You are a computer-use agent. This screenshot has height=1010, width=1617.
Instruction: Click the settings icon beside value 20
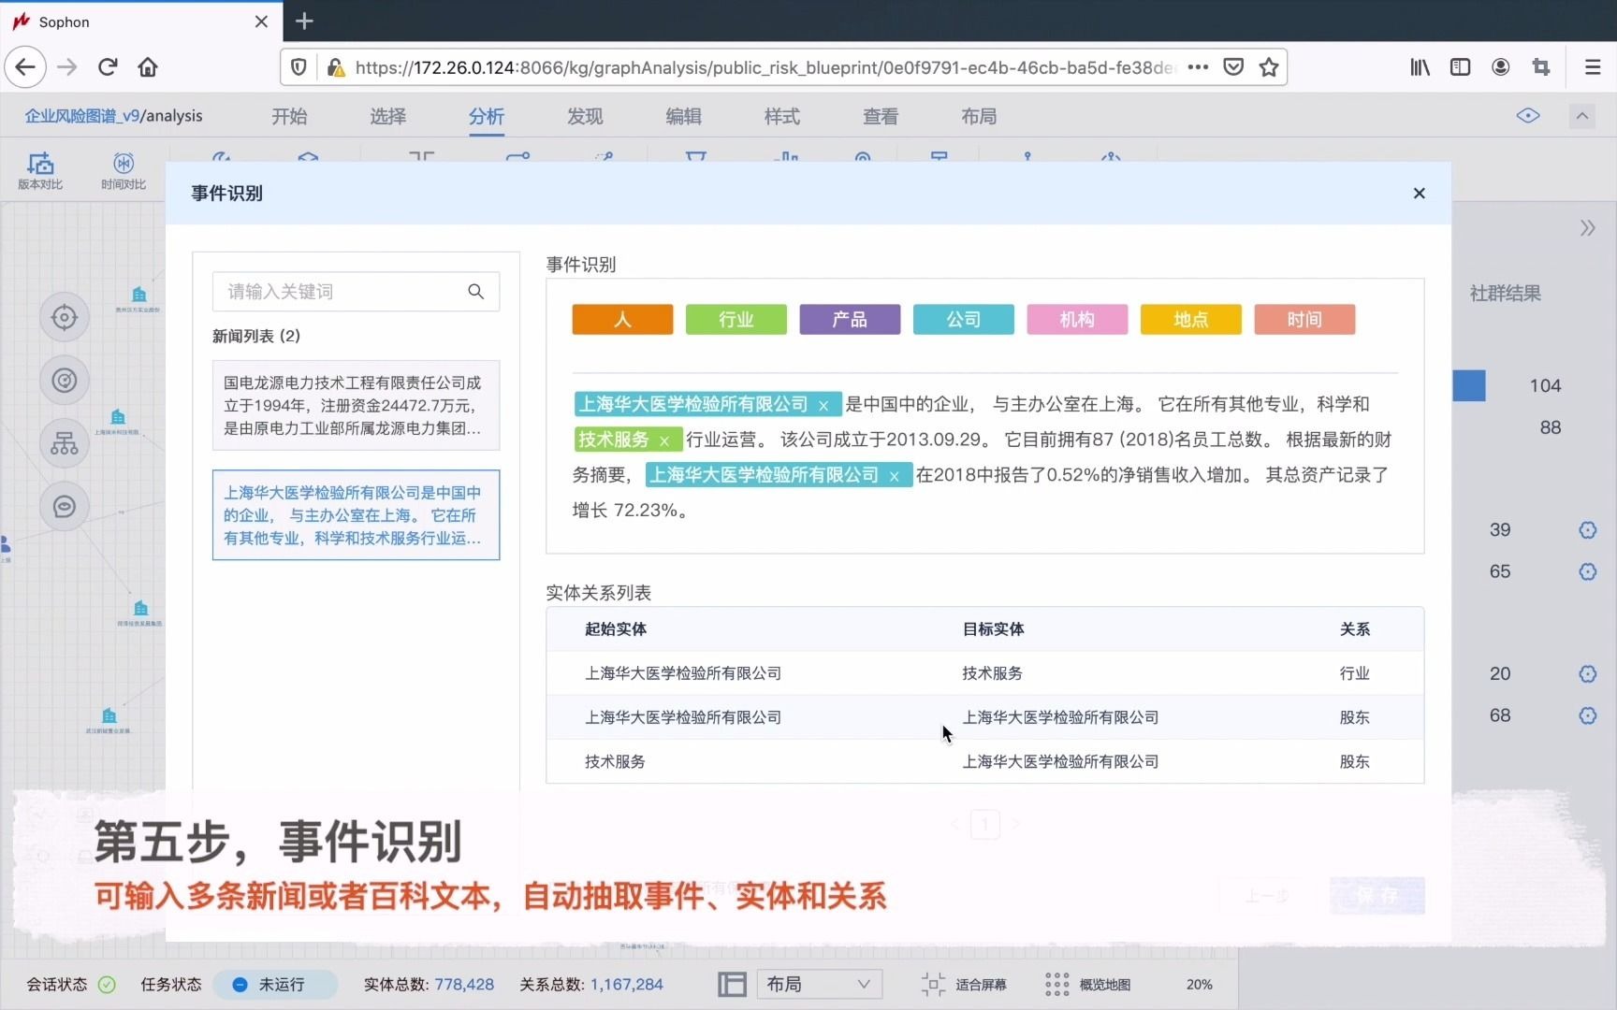(x=1588, y=674)
